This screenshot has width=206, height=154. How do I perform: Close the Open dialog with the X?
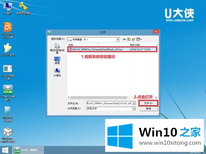(x=156, y=32)
